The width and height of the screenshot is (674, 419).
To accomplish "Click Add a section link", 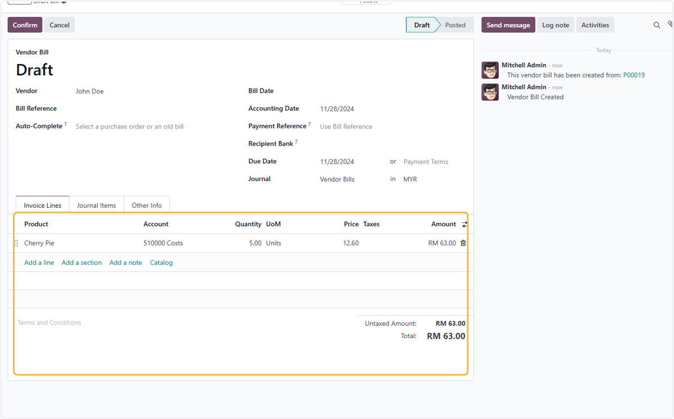I will click(82, 262).
